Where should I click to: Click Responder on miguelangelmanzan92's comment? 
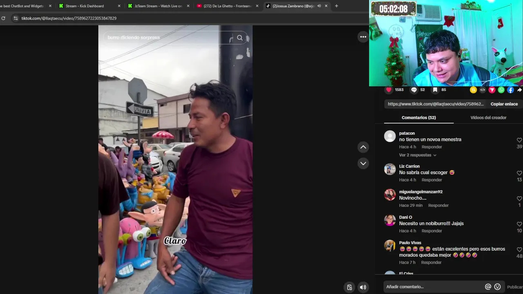tap(438, 205)
